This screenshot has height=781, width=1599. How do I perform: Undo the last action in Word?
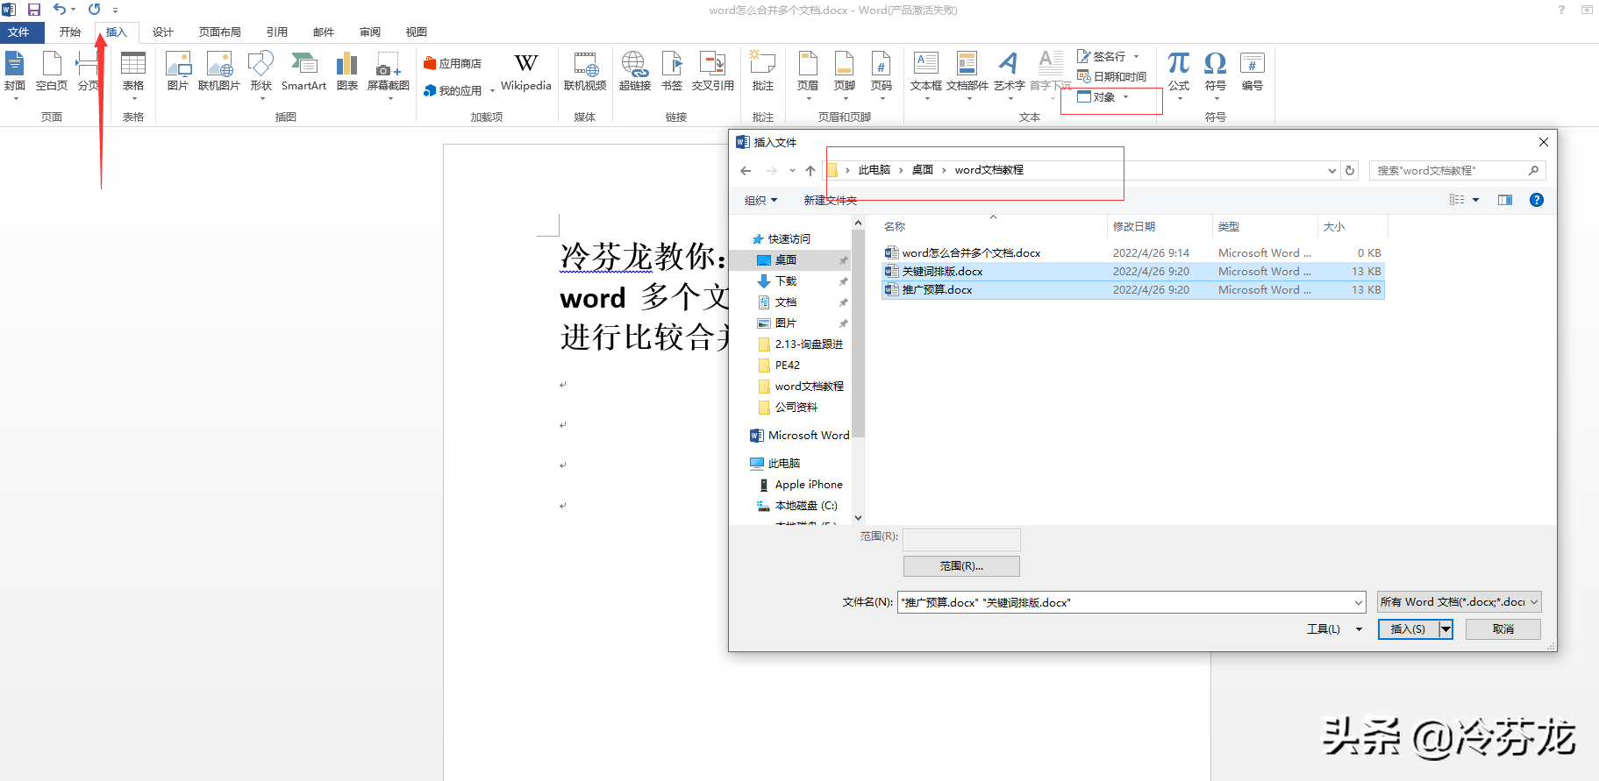[59, 10]
